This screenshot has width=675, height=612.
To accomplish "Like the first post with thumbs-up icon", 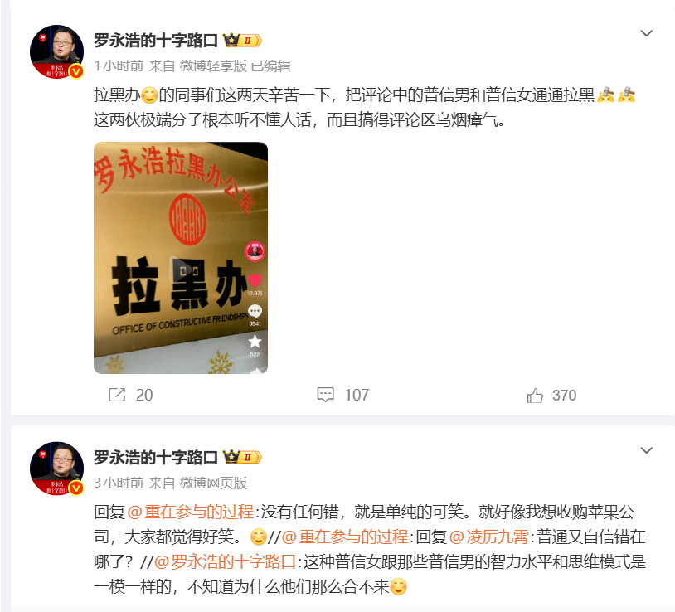I will (535, 395).
